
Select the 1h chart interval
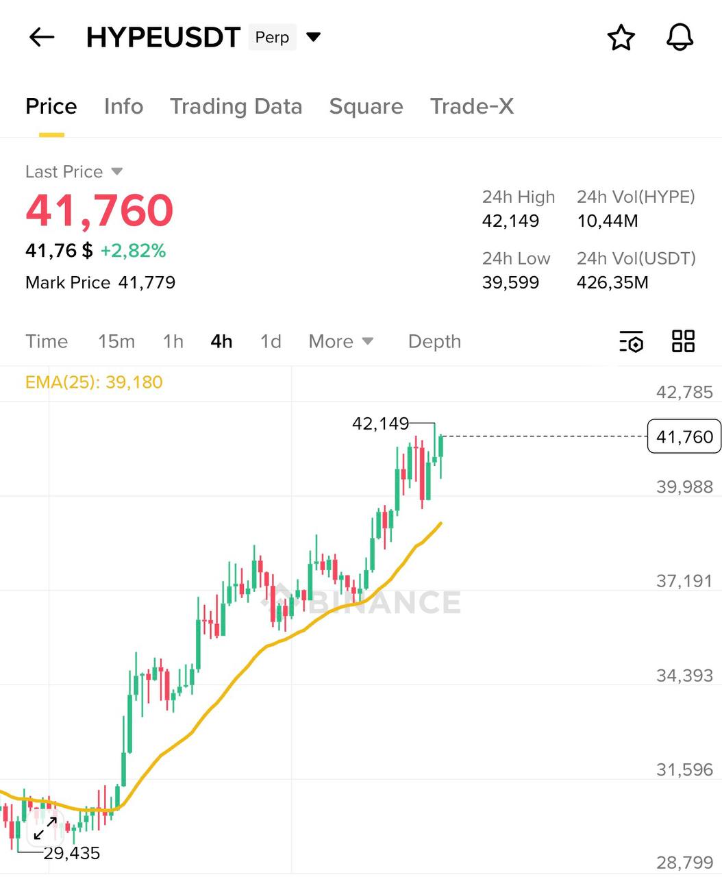tap(173, 341)
